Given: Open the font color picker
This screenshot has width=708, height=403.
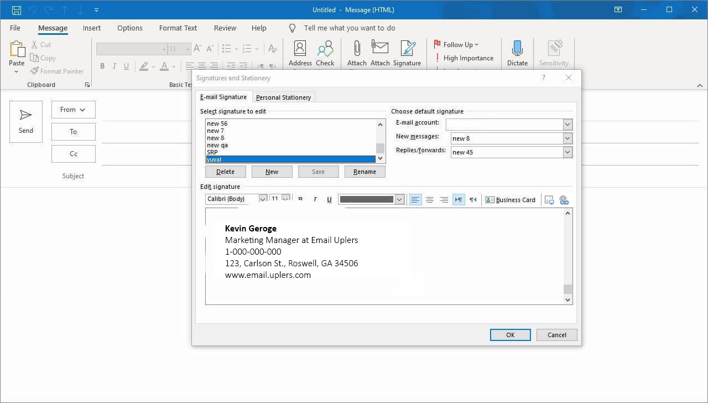Looking at the screenshot, I should click(x=398, y=198).
